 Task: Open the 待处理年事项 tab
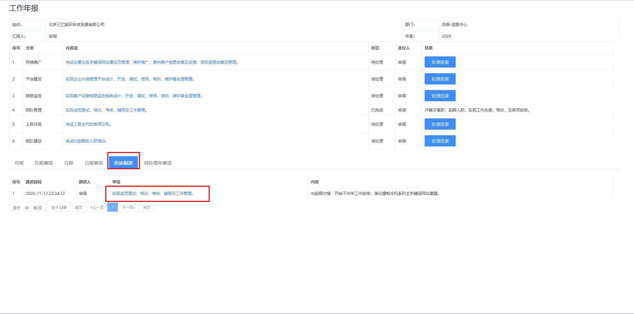tap(158, 163)
